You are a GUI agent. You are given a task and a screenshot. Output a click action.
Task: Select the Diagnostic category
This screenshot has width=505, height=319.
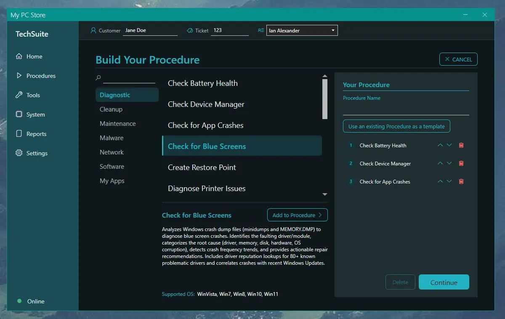127,95
